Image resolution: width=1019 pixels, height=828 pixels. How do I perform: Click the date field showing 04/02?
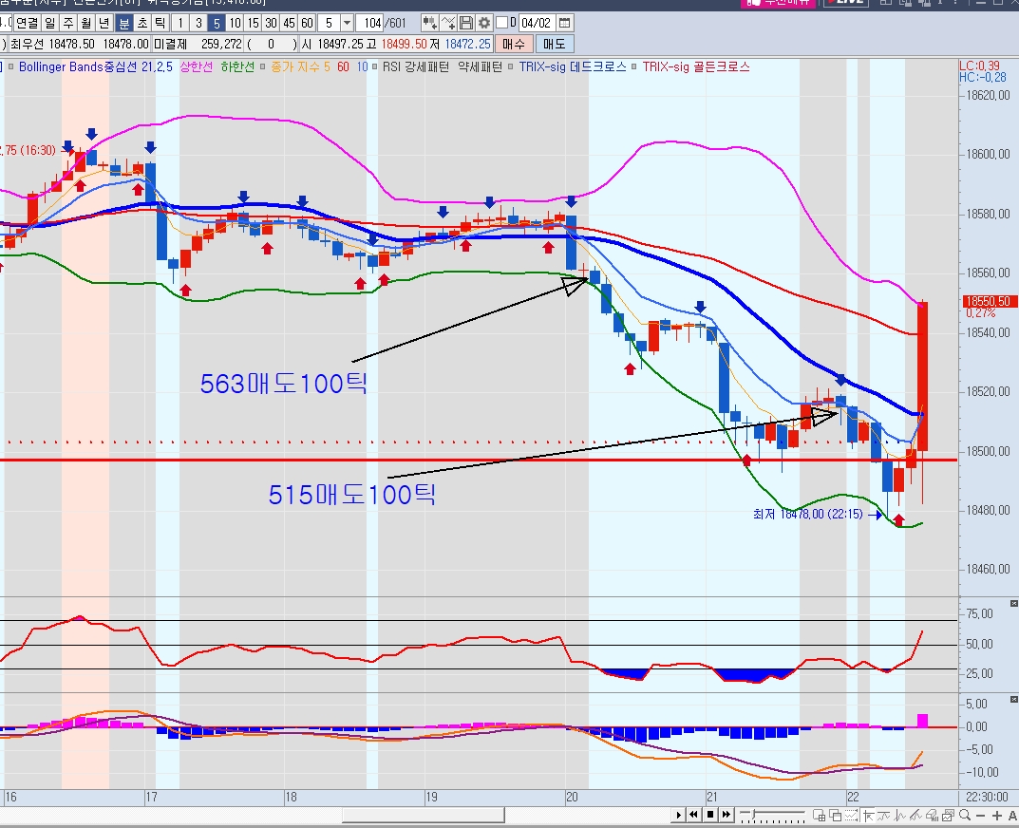[537, 24]
